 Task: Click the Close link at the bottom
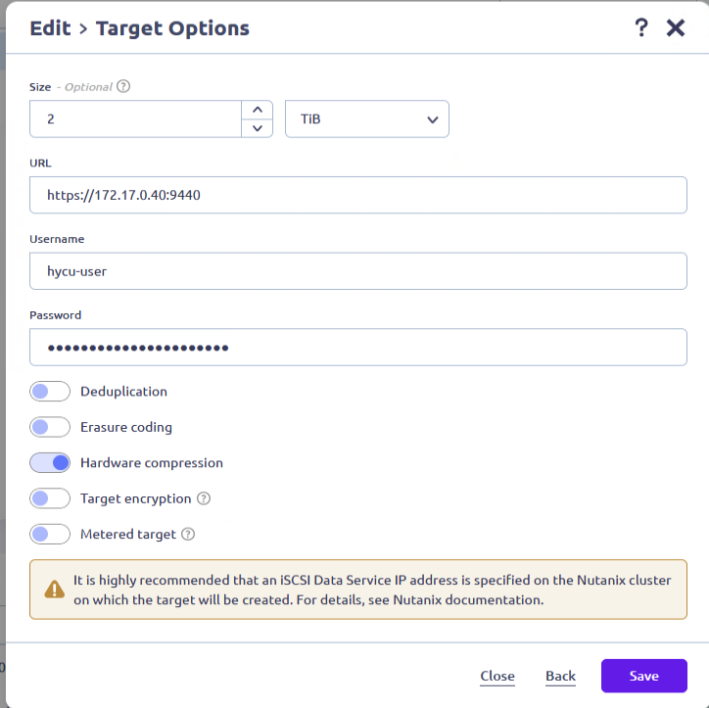tap(497, 676)
